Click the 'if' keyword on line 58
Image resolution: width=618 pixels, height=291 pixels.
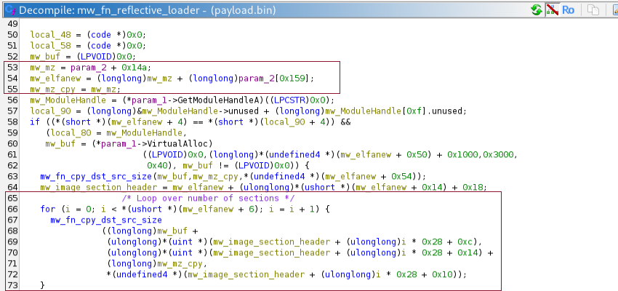pos(35,121)
